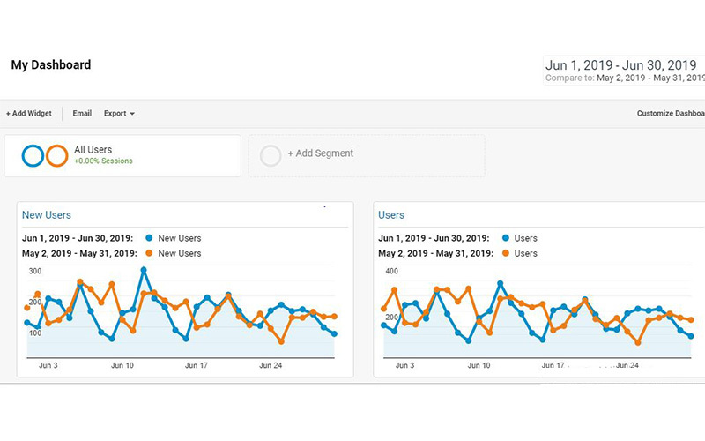Click the + Add Widget button

click(29, 114)
